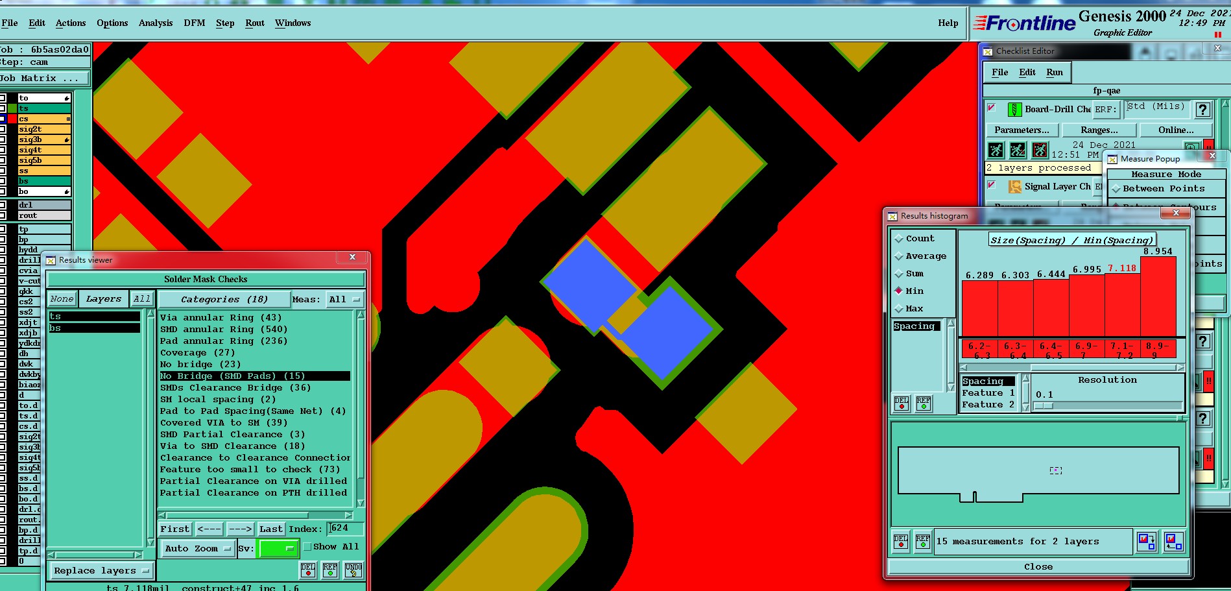Close the Results histogram via Close button

(x=1038, y=567)
